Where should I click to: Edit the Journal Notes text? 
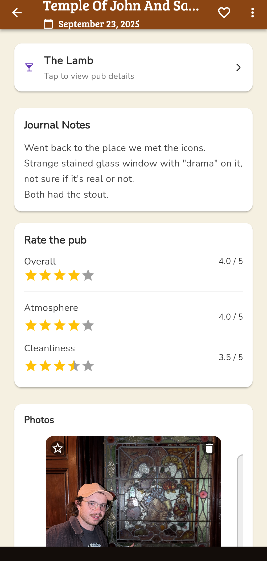(133, 171)
